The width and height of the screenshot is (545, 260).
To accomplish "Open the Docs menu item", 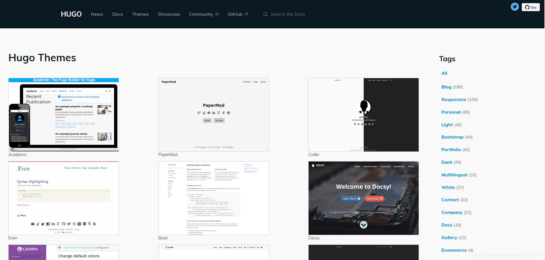I will [x=117, y=14].
